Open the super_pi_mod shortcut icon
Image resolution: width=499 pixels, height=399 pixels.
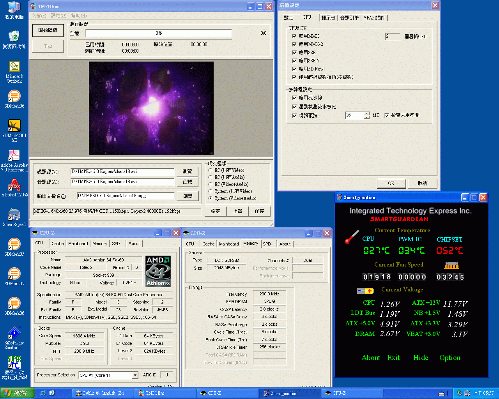tap(14, 367)
